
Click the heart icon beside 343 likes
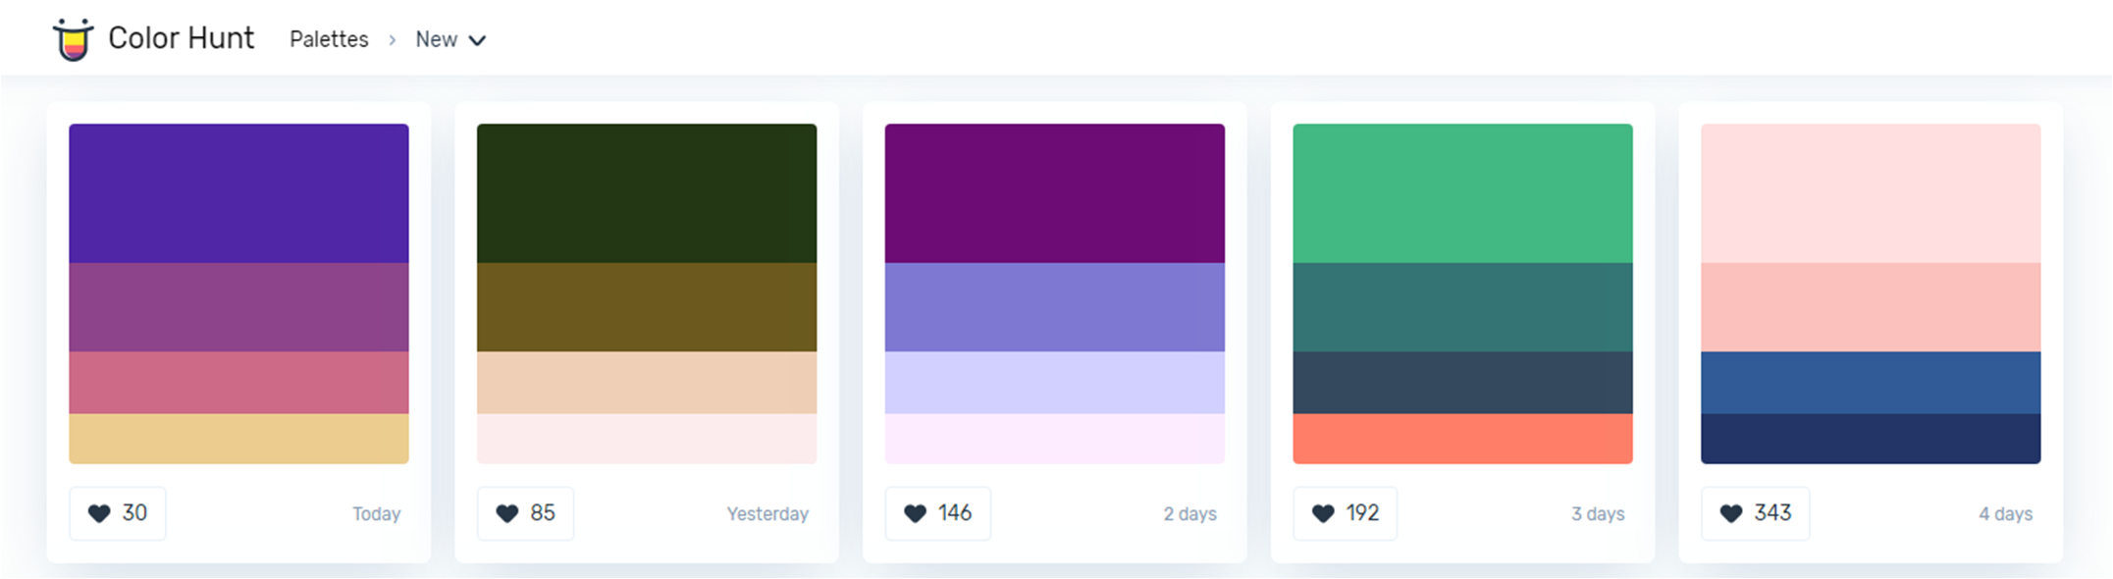coord(1731,513)
